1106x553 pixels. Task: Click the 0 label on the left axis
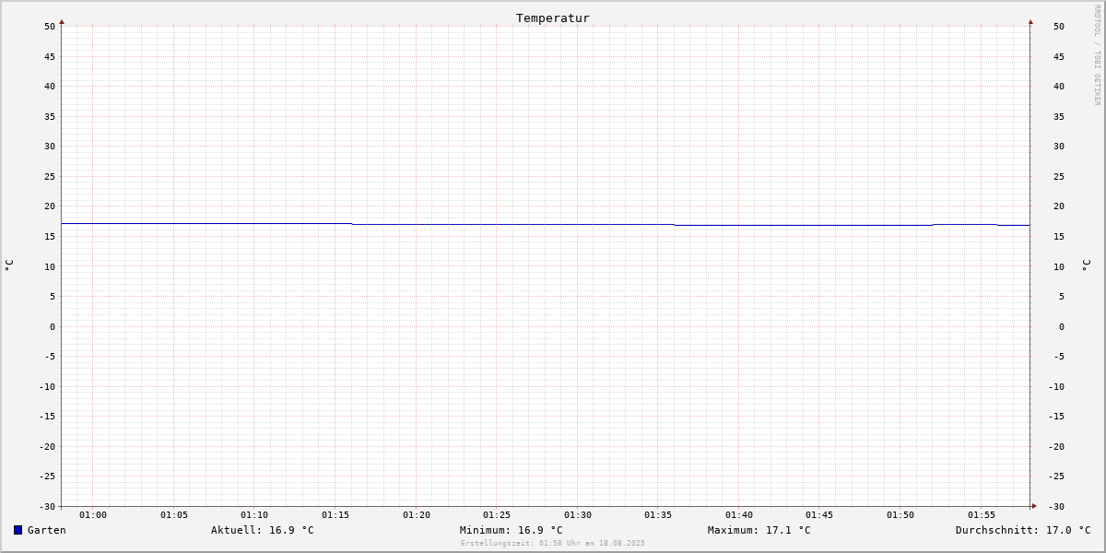[x=53, y=326]
